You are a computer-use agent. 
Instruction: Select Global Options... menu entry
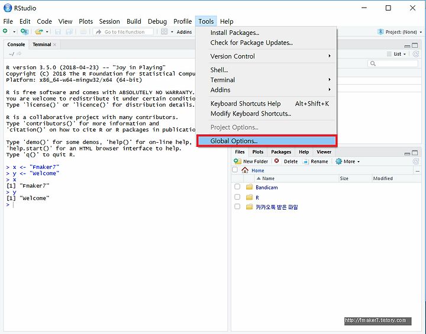click(266, 141)
